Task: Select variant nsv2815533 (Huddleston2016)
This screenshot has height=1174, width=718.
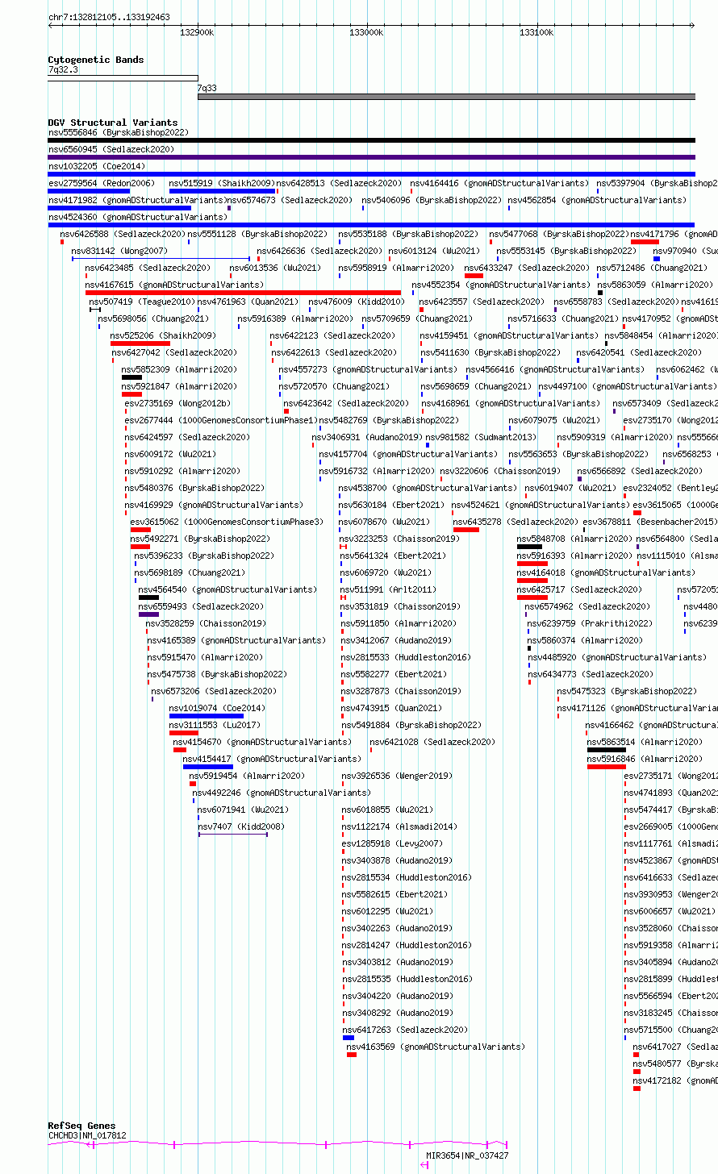Action: coord(407,657)
